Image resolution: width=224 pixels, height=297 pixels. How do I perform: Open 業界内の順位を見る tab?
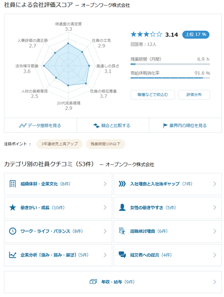[185, 125]
